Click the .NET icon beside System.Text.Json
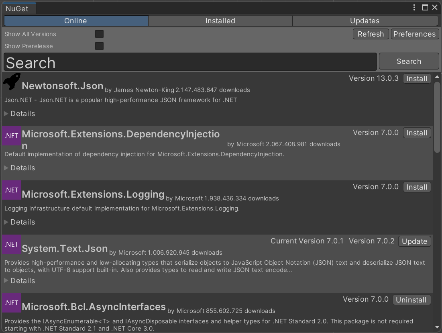The width and height of the screenshot is (442, 333). coord(12,244)
